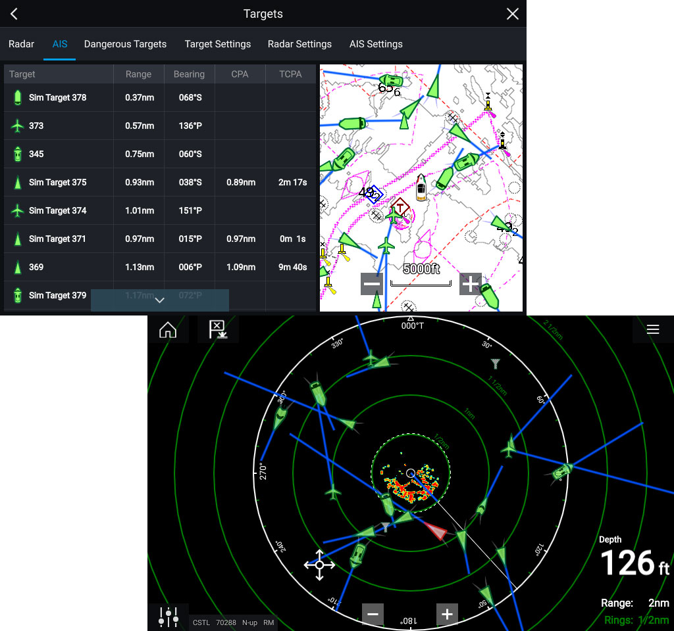Select target 369 in the list
This screenshot has height=631, width=674.
160,267
